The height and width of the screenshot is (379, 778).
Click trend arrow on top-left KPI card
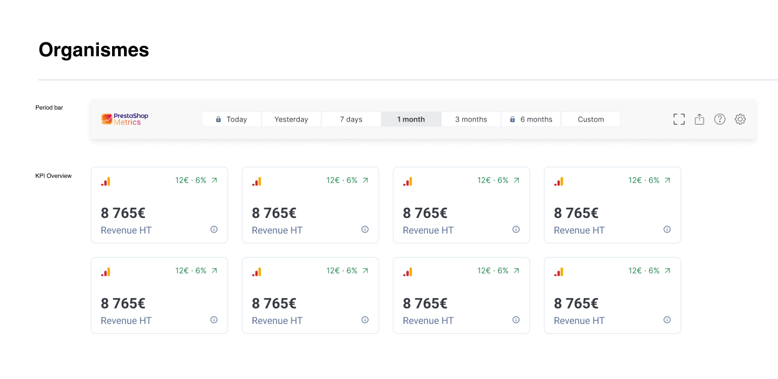215,180
